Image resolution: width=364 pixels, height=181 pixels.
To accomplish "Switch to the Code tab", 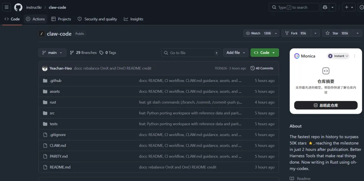I will (12, 19).
